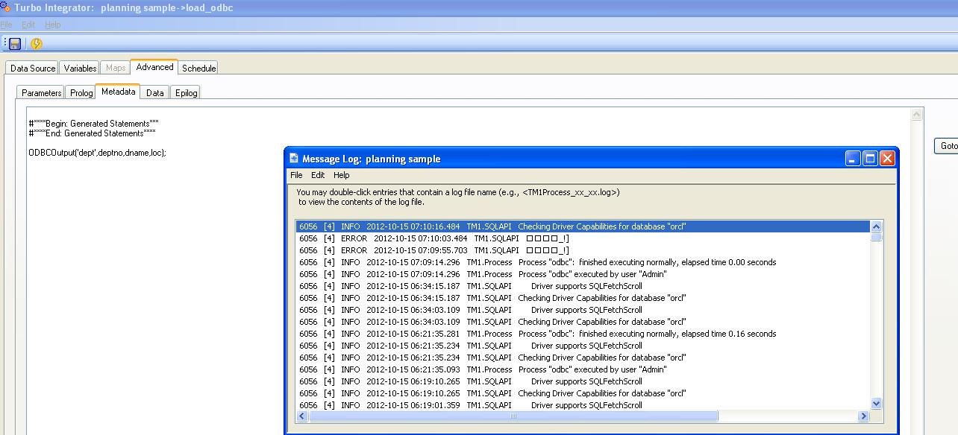The width and height of the screenshot is (958, 435).
Task: Select Checking Driver Capabilities entry at 06:34:15.187
Action: click(x=583, y=298)
